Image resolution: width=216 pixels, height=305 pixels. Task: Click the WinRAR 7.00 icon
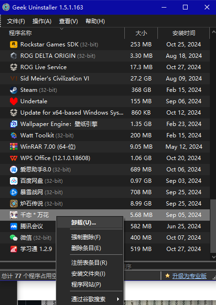click(x=14, y=147)
